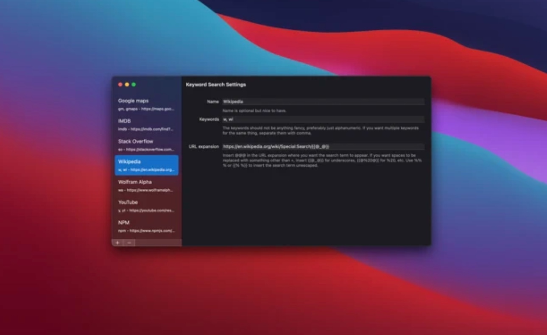Click the minus button to remove entry

(x=129, y=243)
